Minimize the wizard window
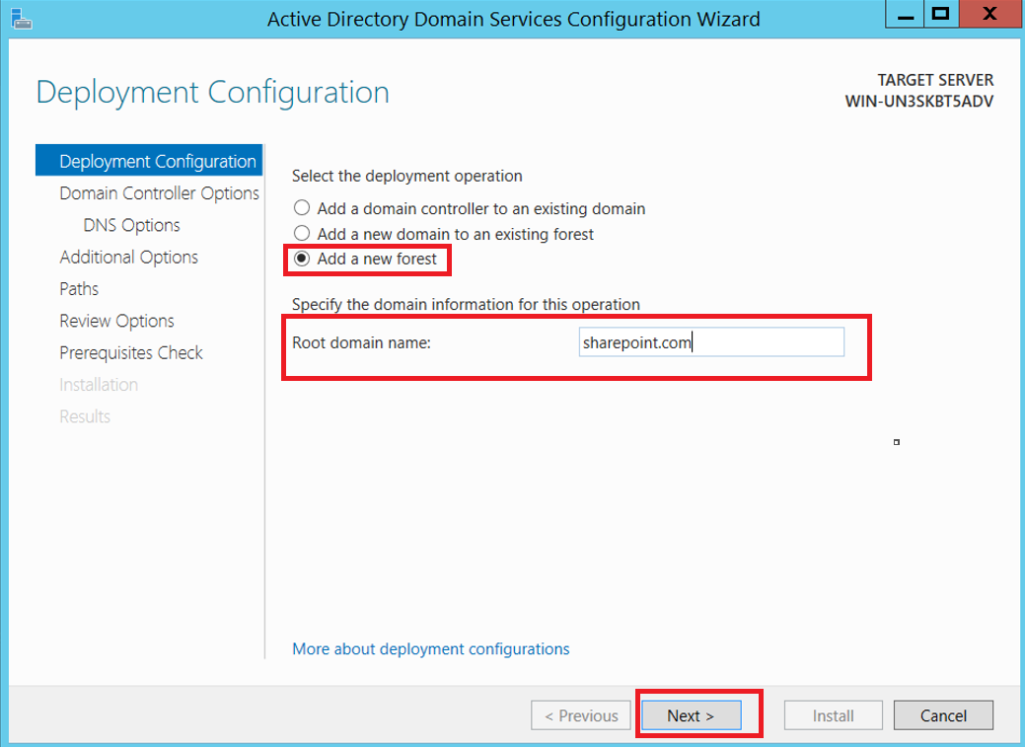This screenshot has width=1025, height=748. tap(905, 15)
